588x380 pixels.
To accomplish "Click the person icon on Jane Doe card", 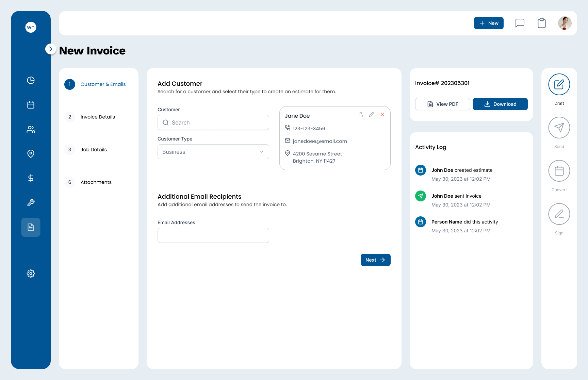I will click(361, 114).
